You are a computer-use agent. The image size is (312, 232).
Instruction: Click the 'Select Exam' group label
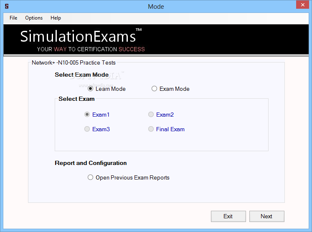pos(76,99)
